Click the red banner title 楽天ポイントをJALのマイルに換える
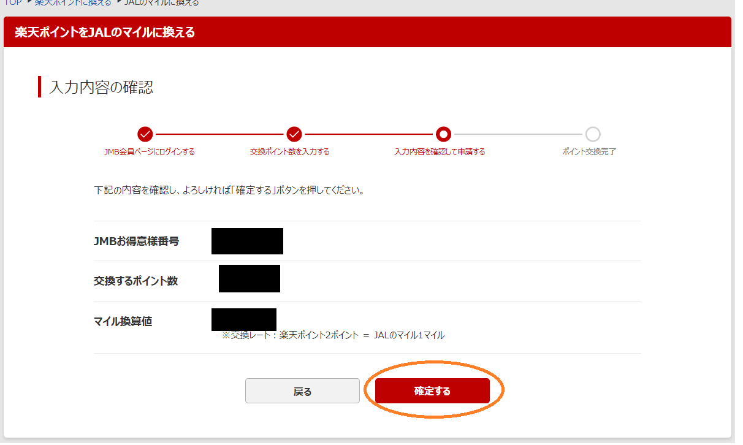The width and height of the screenshot is (743, 445). coord(105,32)
